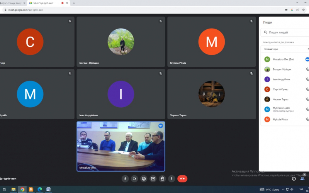
Task: Toggle the people panel icon
Action: click(x=302, y=179)
